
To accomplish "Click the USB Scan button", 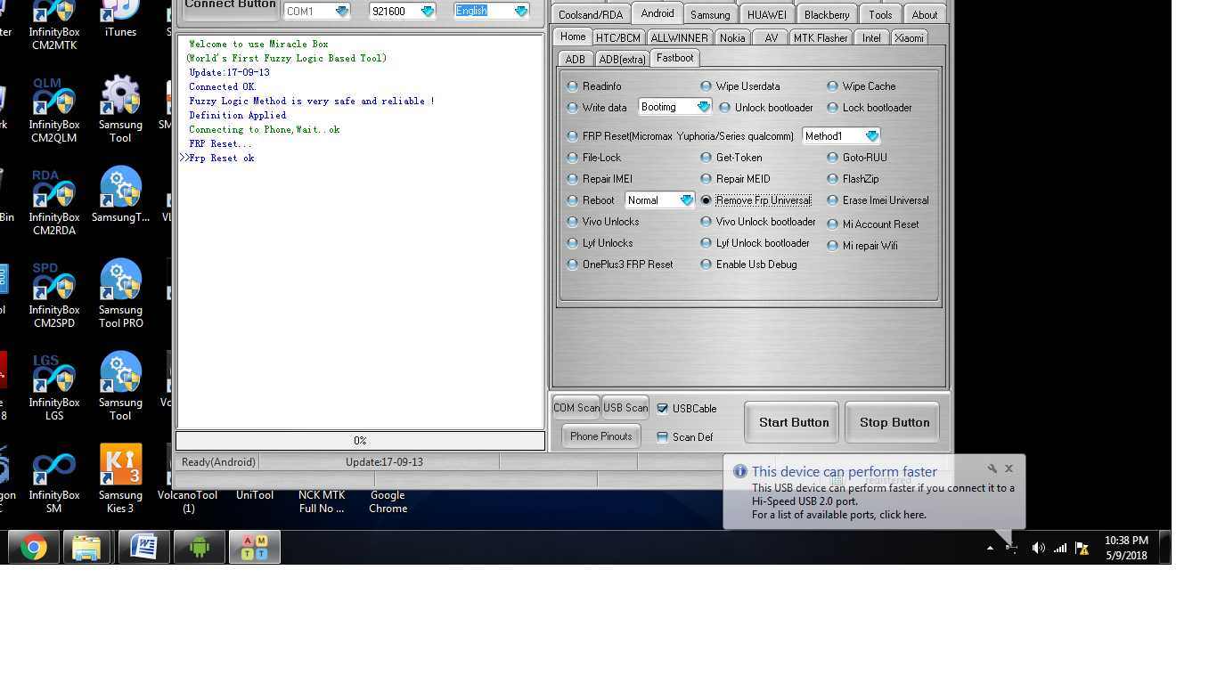I will (625, 408).
